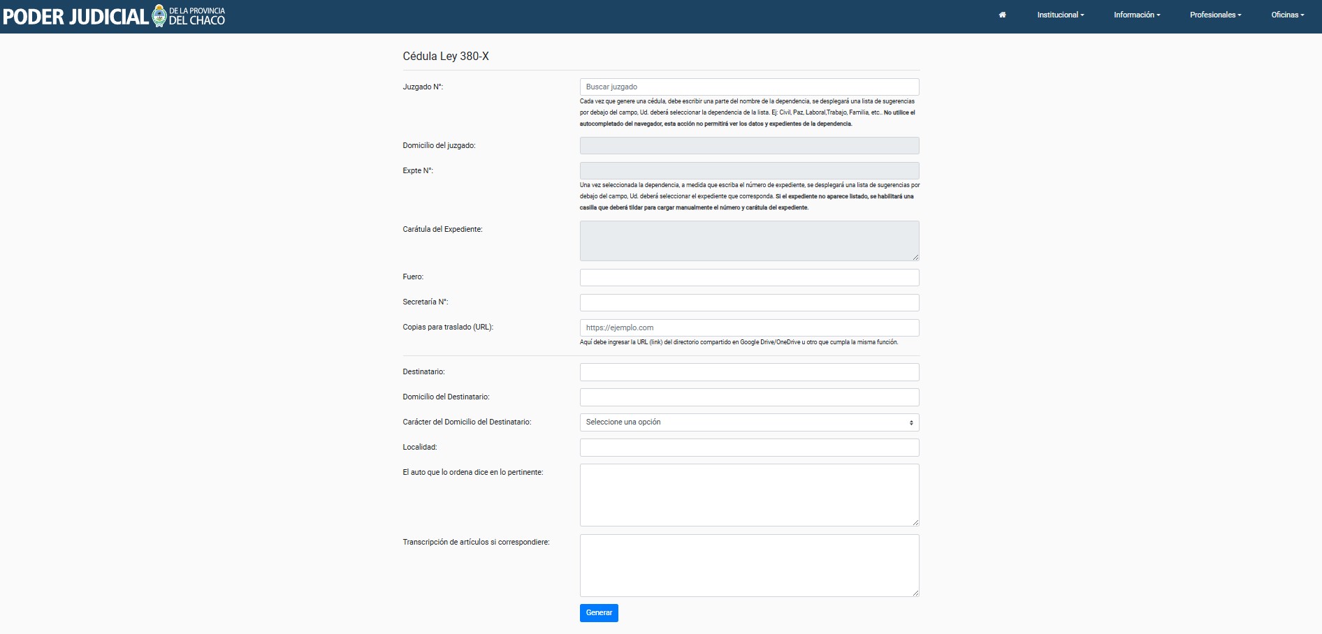The image size is (1322, 634).
Task: Click the 'El auto que lo ordena' textarea
Action: click(749, 494)
